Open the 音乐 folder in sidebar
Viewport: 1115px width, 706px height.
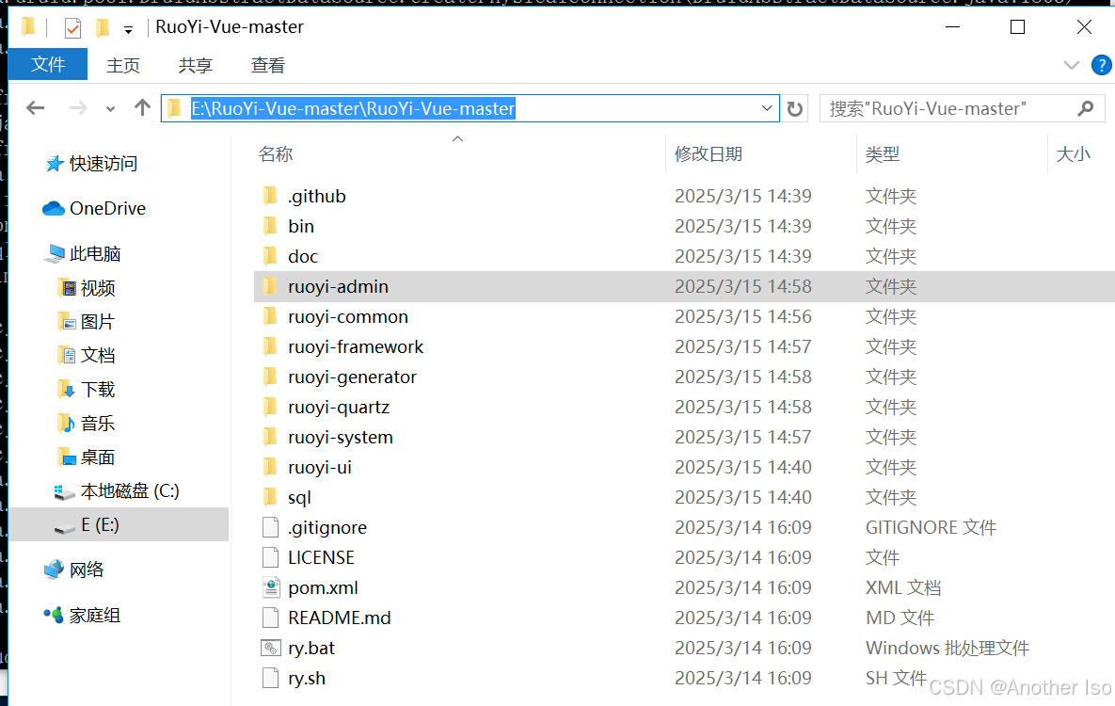coord(86,424)
